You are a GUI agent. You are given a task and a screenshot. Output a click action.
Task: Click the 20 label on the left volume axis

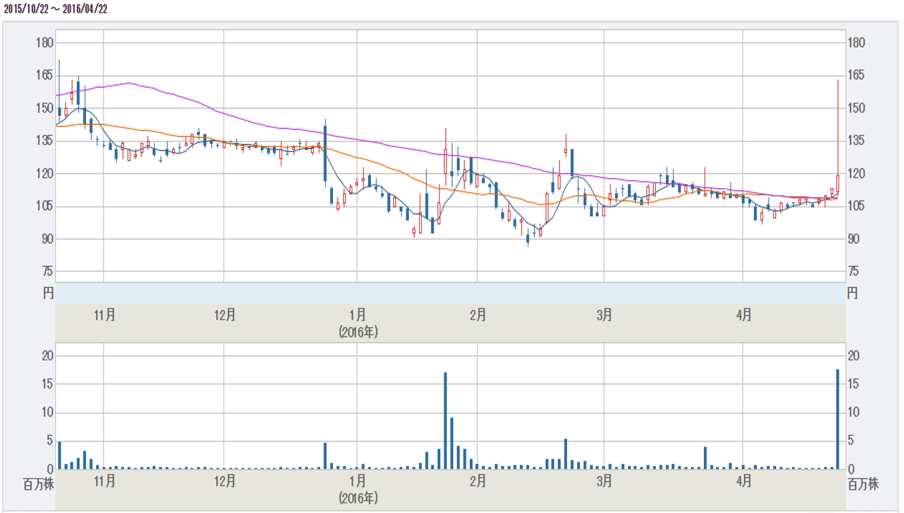coord(47,356)
